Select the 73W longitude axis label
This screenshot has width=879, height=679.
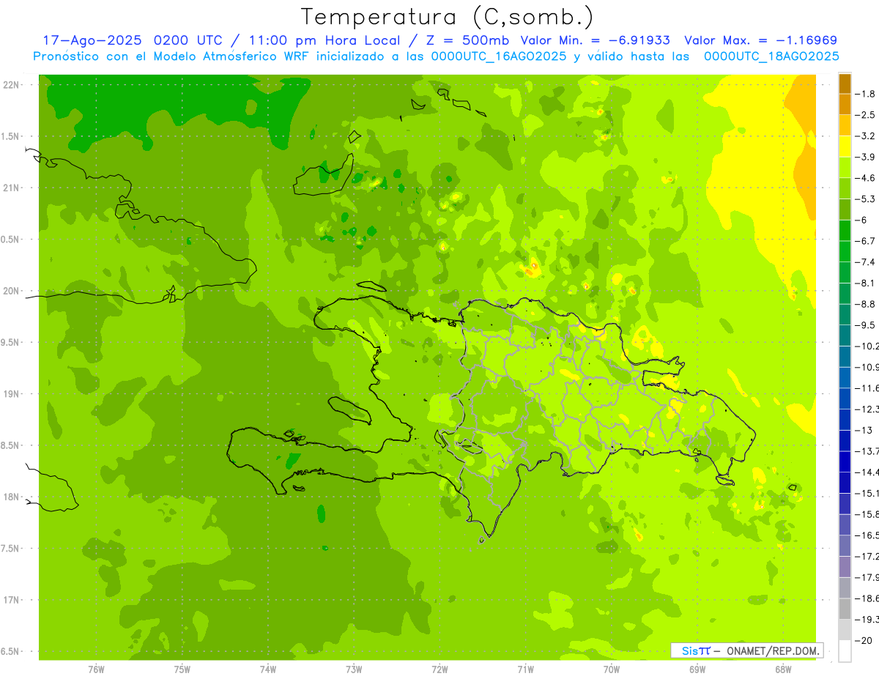coord(354,669)
